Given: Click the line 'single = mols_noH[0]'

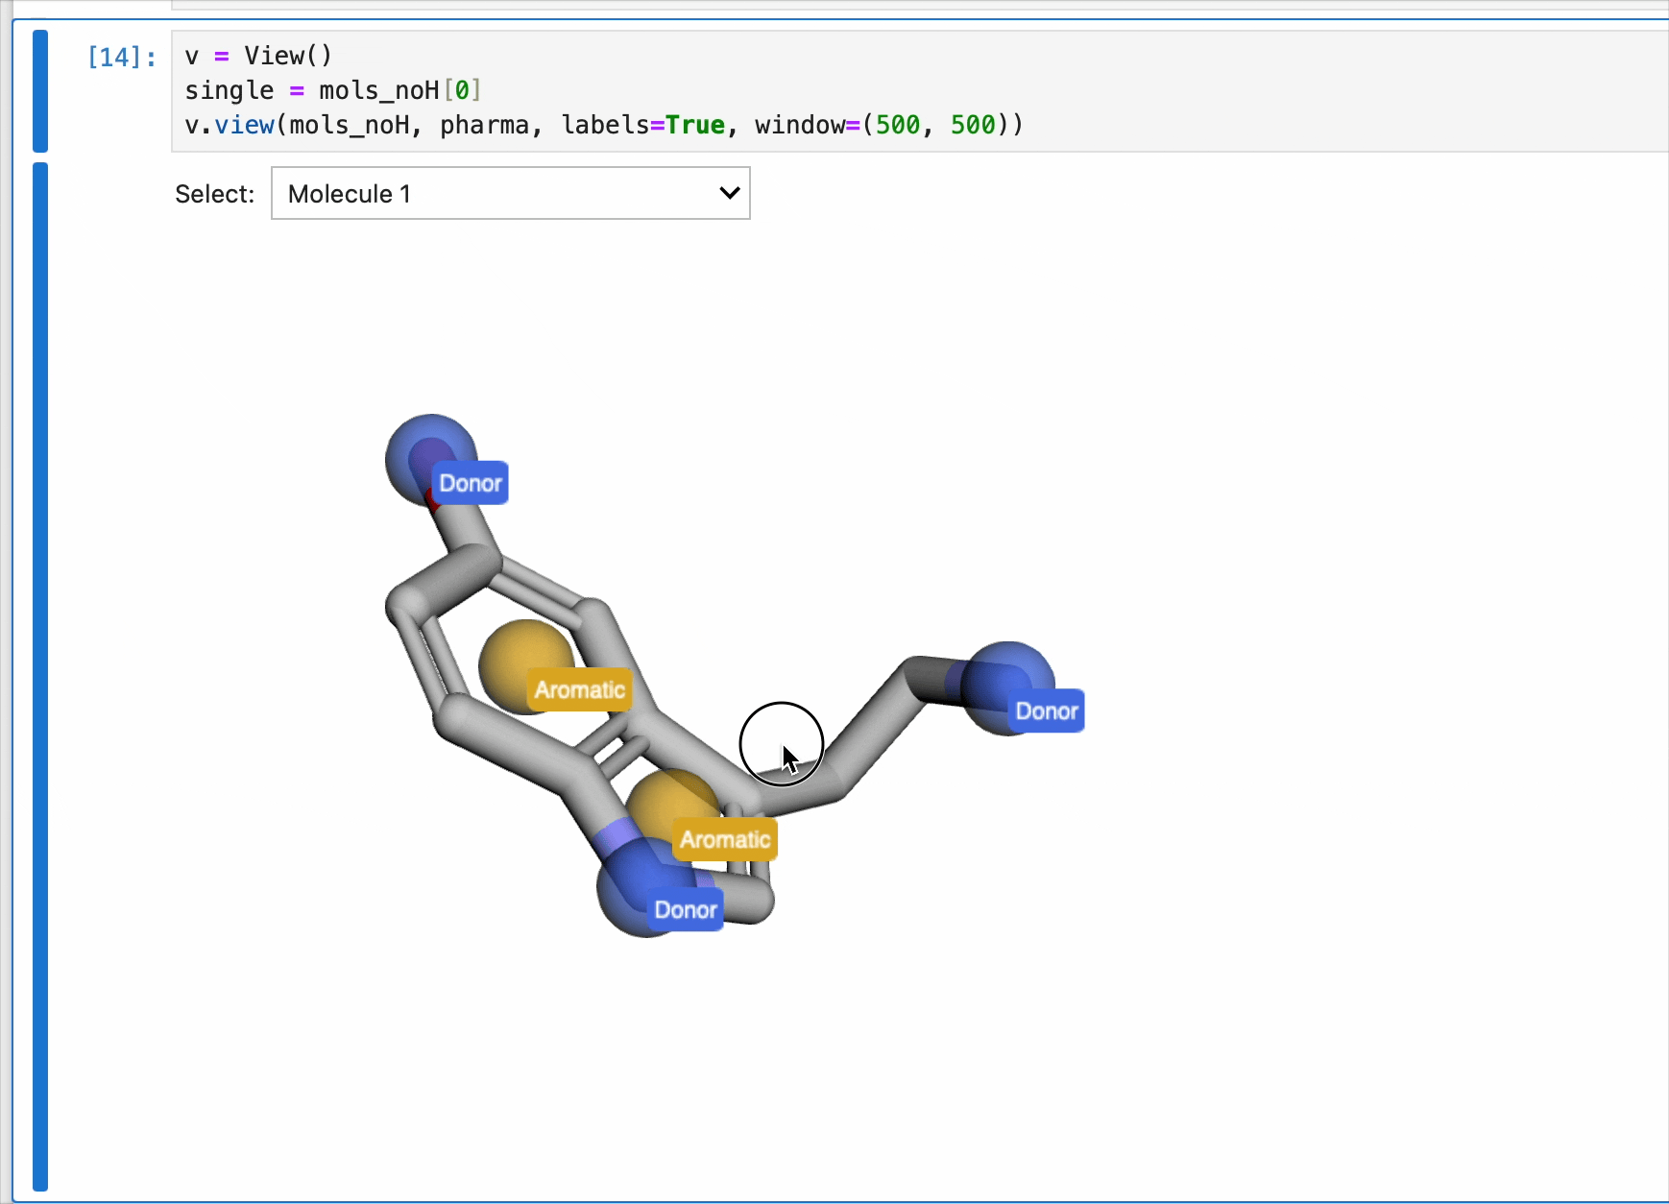Looking at the screenshot, I should tap(332, 90).
